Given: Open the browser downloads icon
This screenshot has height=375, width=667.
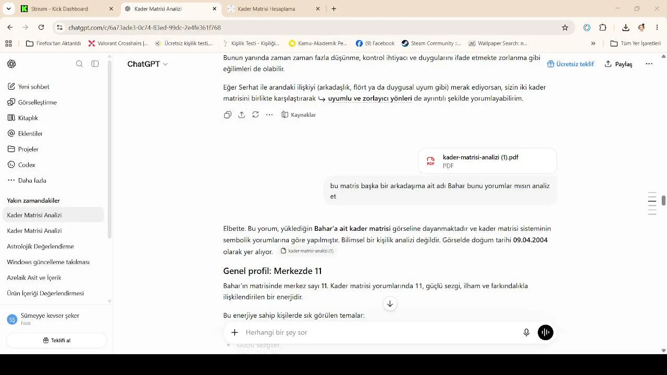Looking at the screenshot, I should 626,28.
